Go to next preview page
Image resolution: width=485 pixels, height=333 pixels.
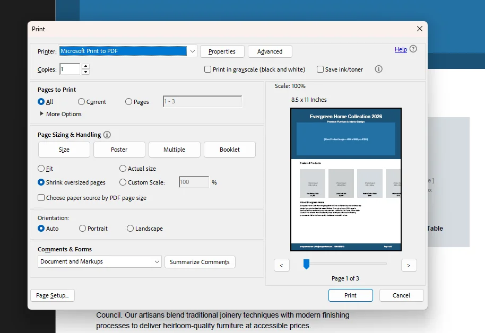pos(409,265)
